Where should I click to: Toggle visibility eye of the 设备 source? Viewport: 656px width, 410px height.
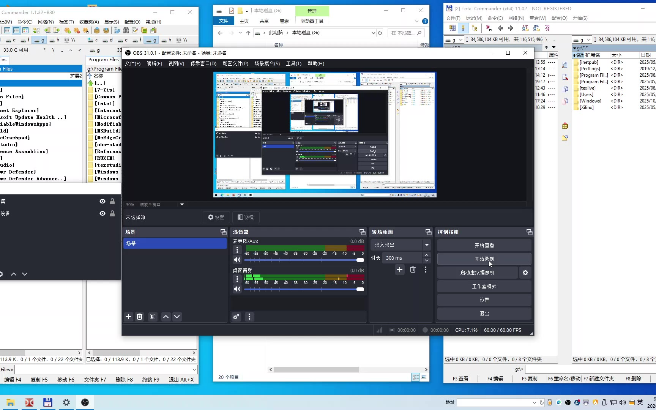[x=102, y=213]
